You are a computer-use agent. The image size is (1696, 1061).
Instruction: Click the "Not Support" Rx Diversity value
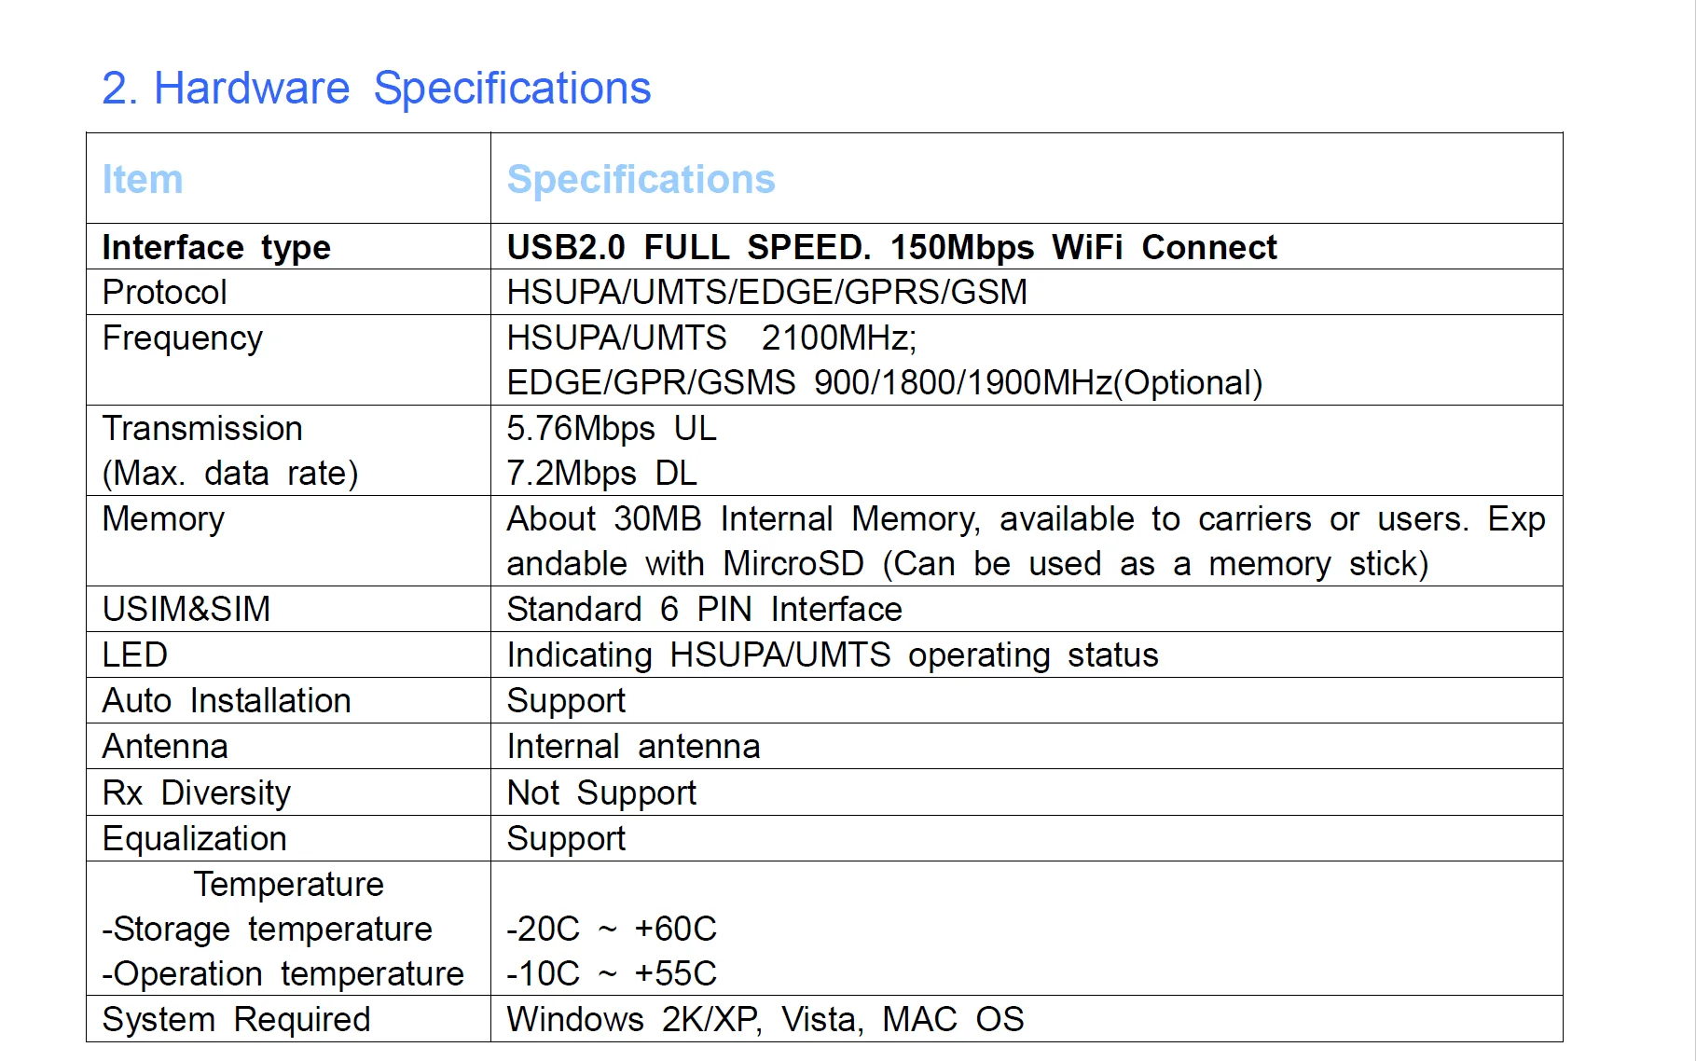[x=601, y=793]
